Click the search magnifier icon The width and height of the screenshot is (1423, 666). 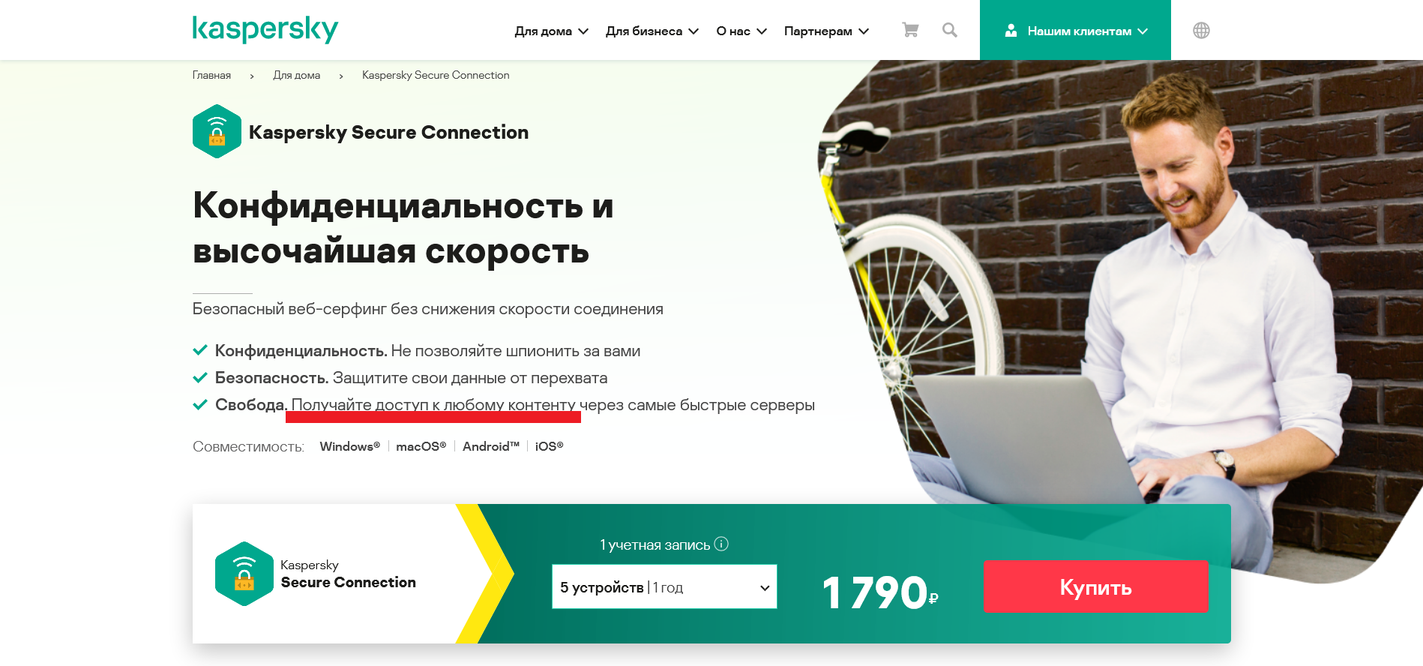[950, 30]
